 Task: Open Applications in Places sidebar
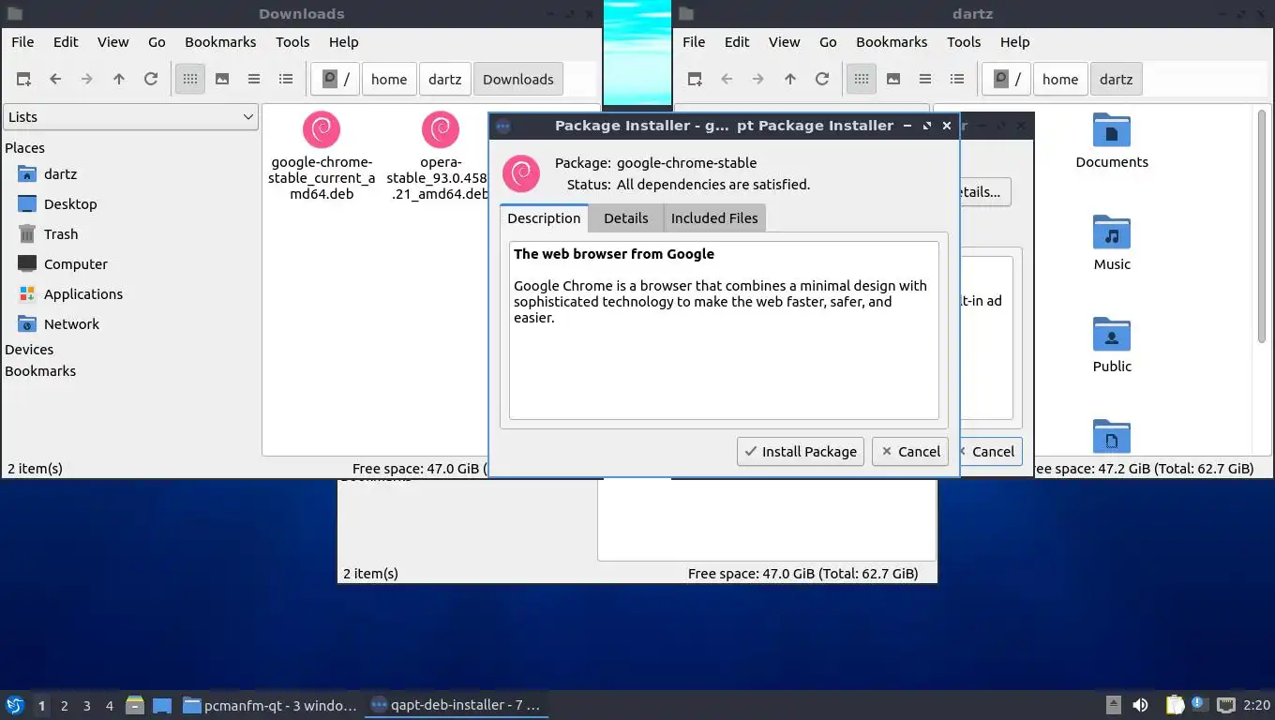coord(83,294)
